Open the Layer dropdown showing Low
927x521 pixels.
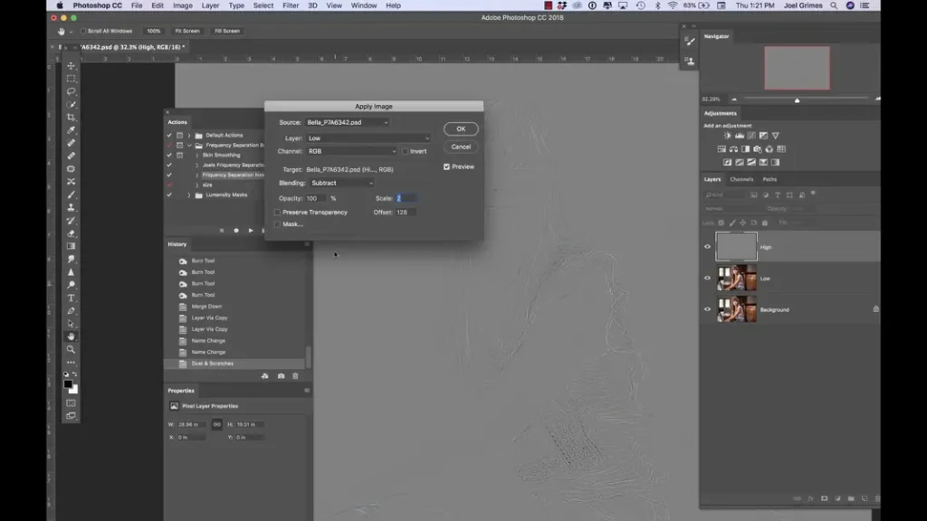[368, 138]
